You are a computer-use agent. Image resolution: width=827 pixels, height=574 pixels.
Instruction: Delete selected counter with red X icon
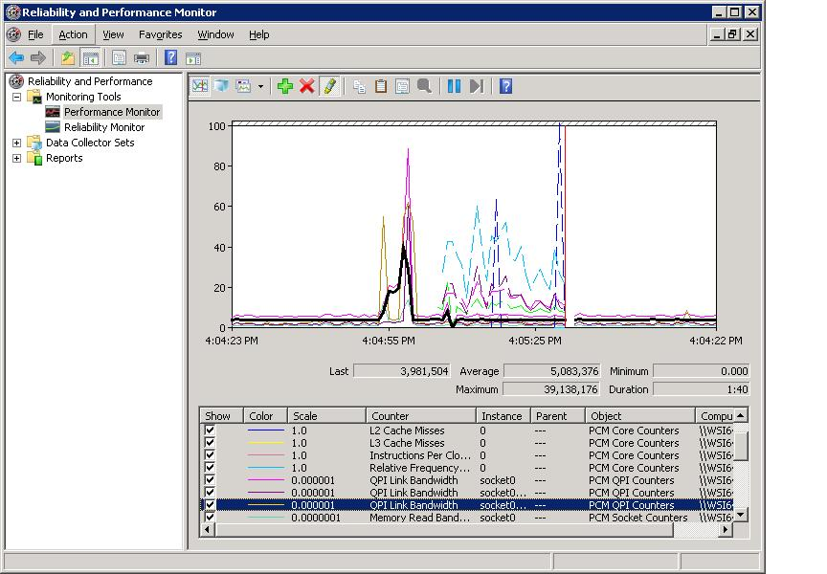307,86
